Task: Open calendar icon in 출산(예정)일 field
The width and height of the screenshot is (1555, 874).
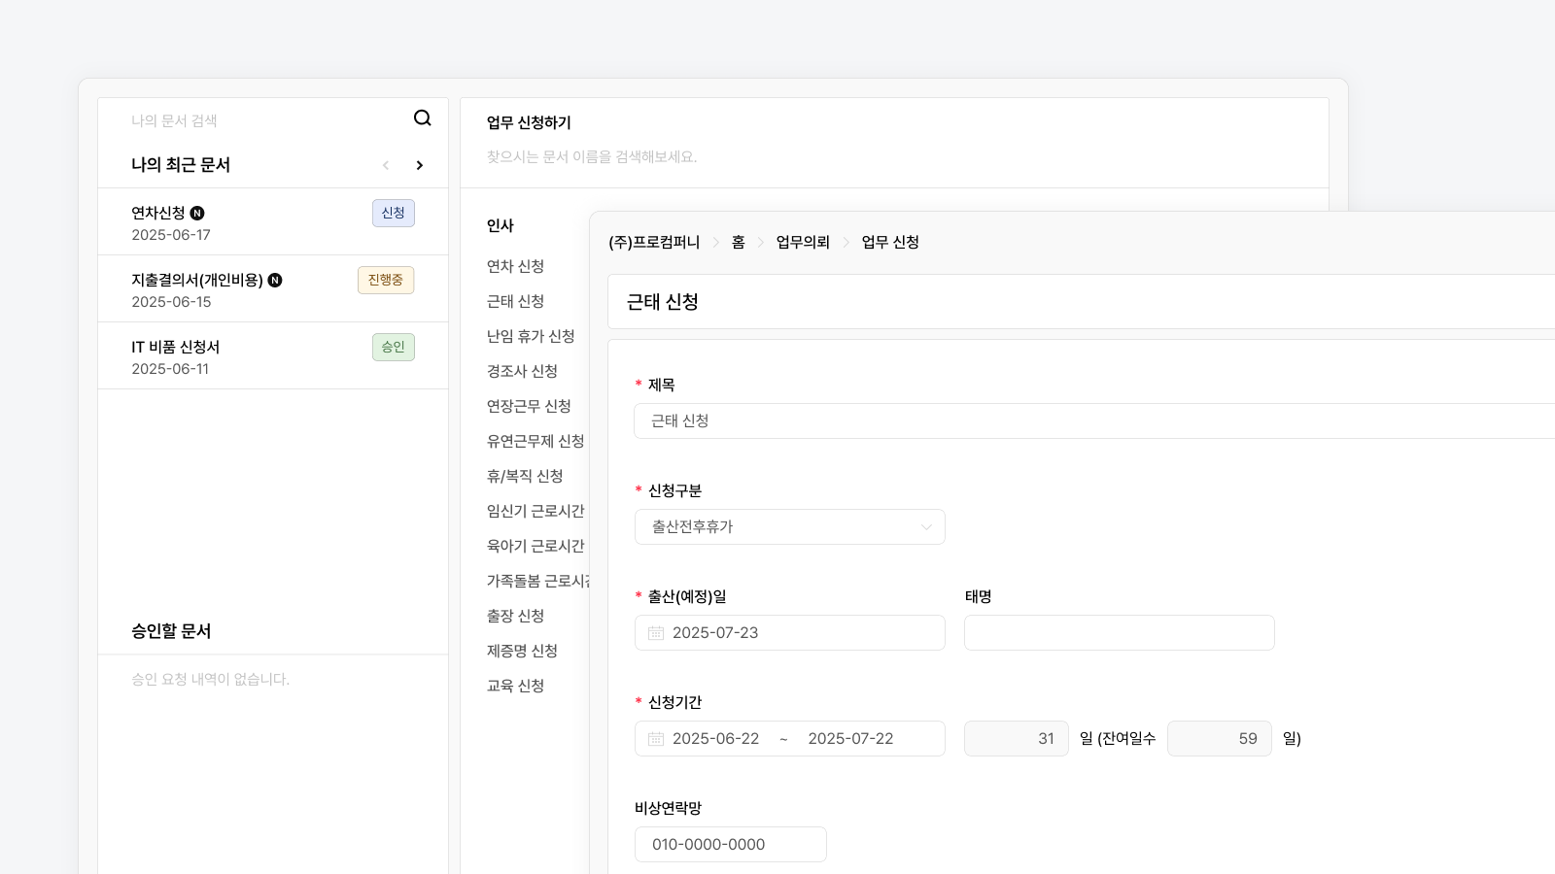Action: point(656,633)
